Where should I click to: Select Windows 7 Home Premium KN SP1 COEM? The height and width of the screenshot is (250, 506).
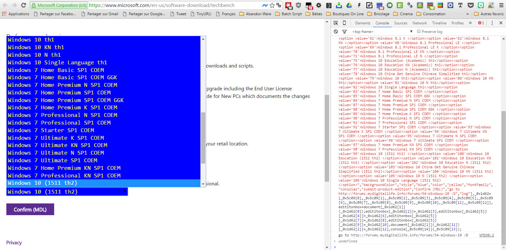click(x=104, y=168)
